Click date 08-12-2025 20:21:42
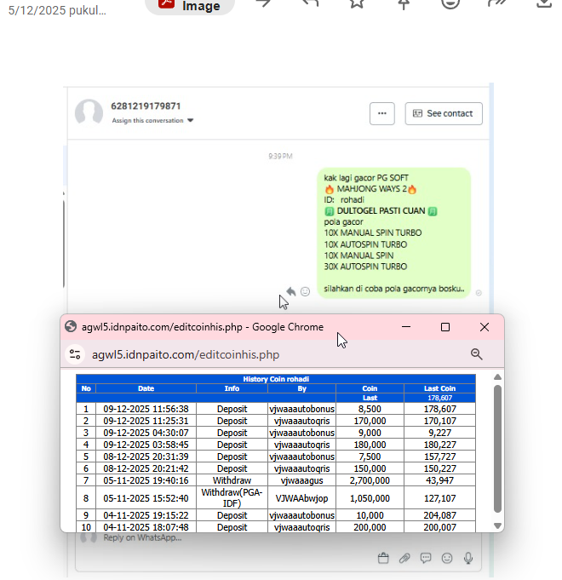 [x=146, y=468]
